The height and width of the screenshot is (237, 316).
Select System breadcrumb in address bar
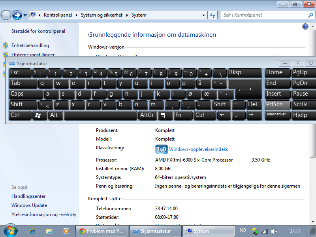coord(139,15)
